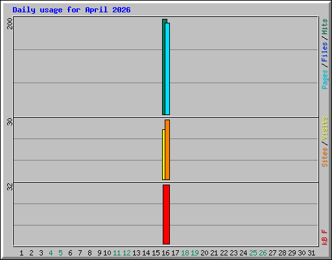This screenshot has height=260, width=332.
Task: Click the 'Visits' legend label
Action: (324, 128)
